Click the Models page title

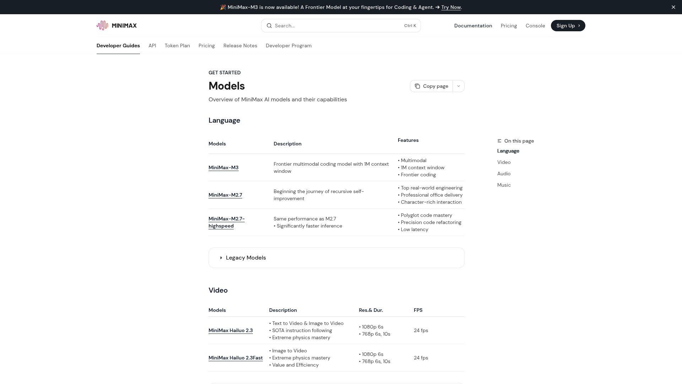(227, 86)
